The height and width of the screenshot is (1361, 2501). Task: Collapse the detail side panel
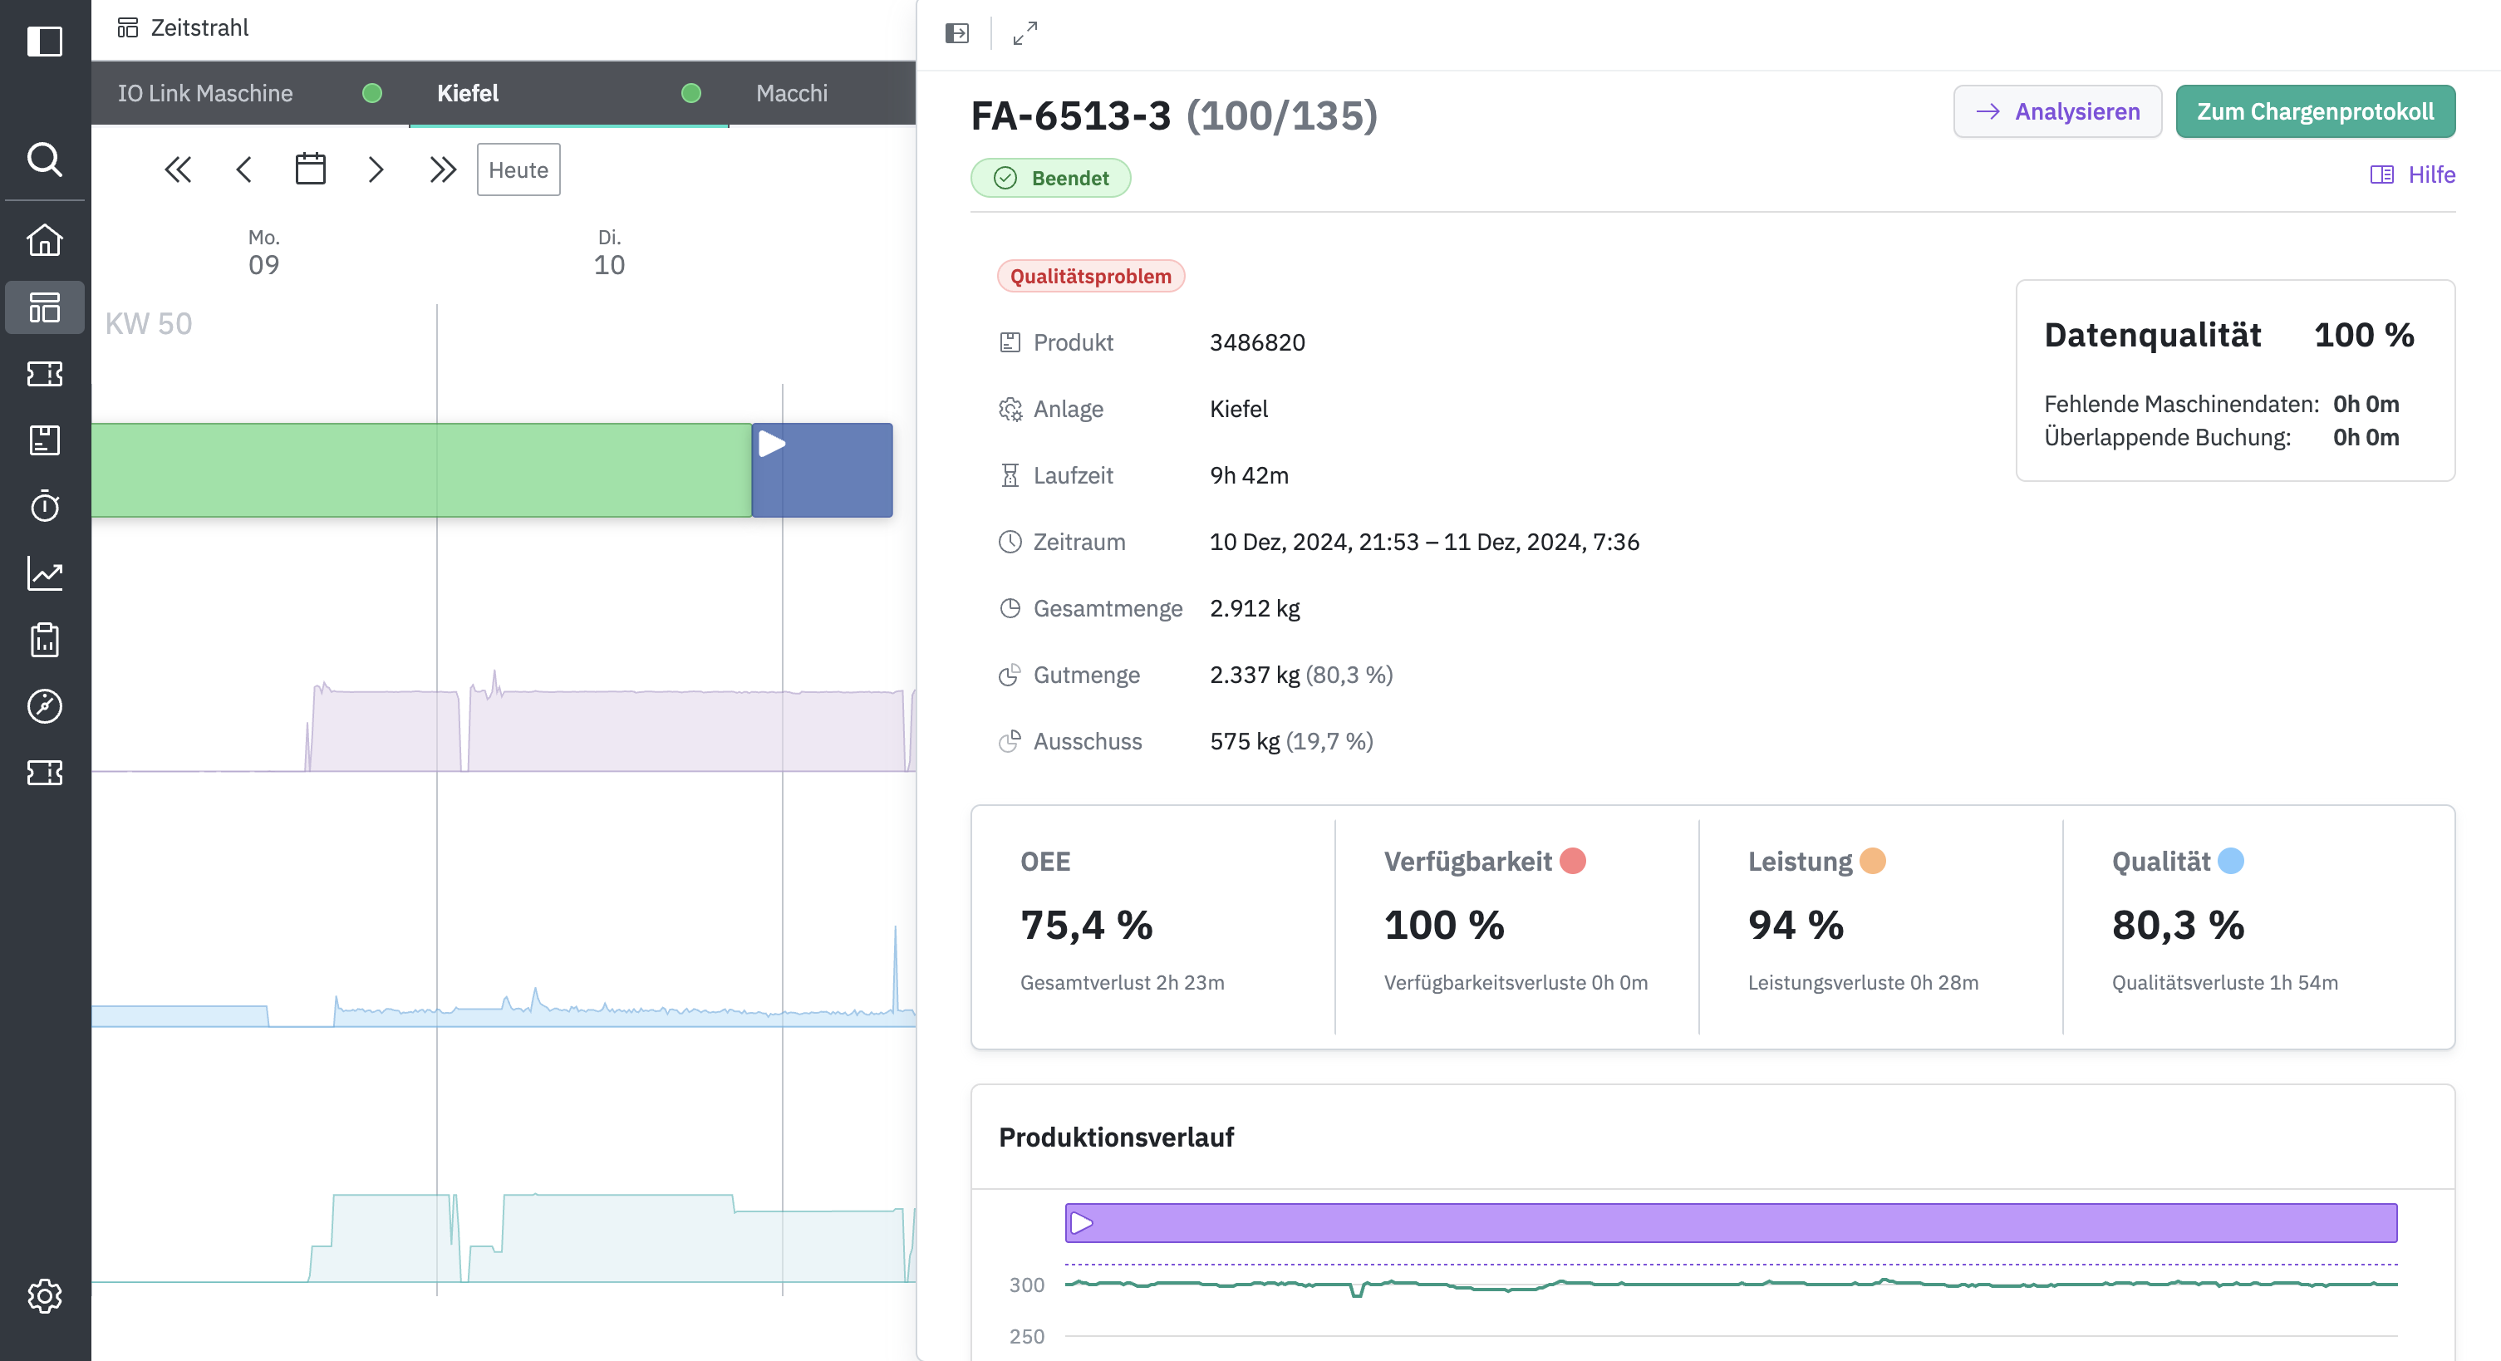[x=956, y=33]
